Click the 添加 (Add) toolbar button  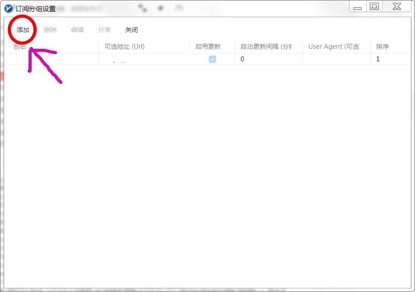click(23, 30)
